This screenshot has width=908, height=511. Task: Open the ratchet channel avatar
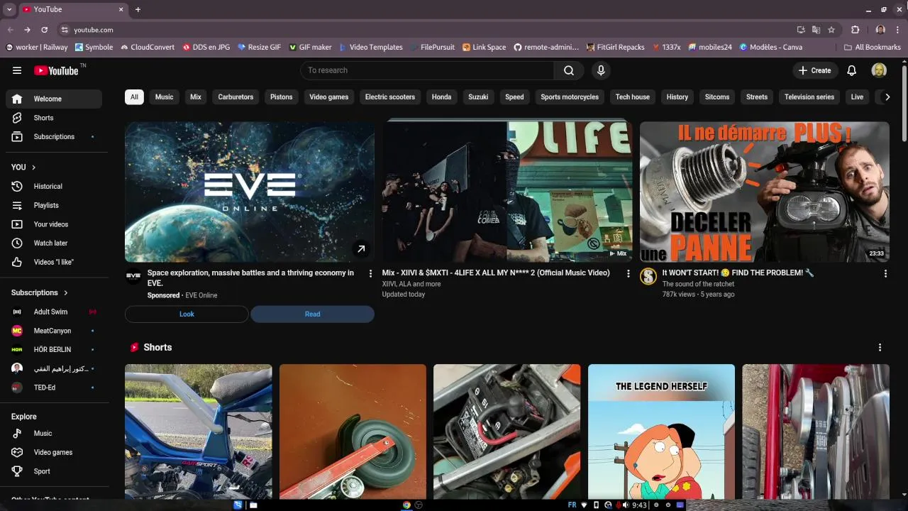[648, 277]
